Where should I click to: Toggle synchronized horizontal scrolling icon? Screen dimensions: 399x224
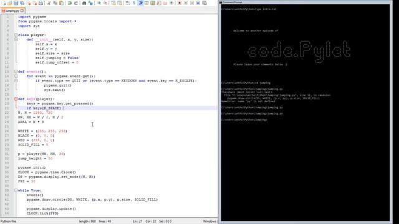point(120,3)
